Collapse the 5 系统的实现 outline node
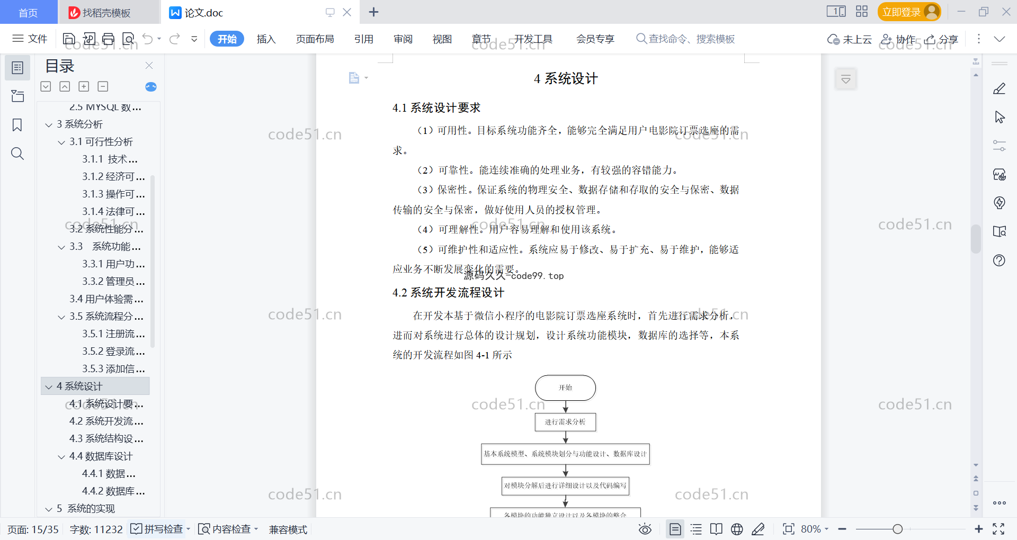This screenshot has width=1017, height=540. click(49, 509)
